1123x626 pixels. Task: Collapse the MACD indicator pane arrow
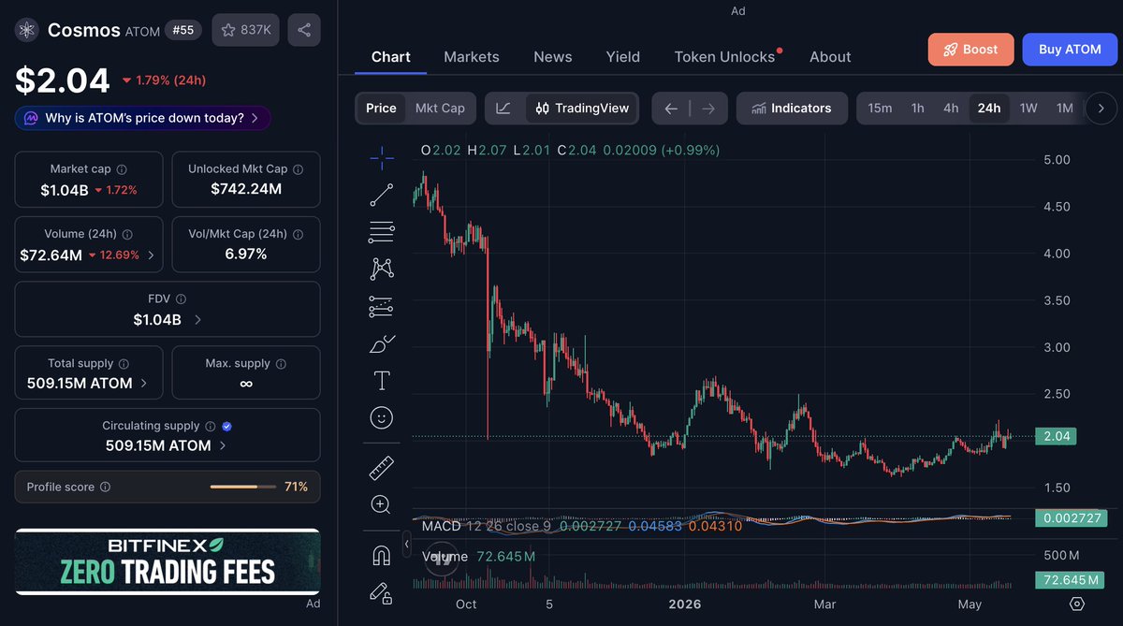click(406, 544)
